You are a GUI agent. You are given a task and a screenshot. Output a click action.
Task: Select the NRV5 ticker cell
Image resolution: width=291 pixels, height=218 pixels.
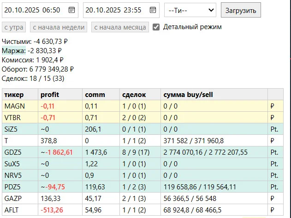tap(20, 175)
